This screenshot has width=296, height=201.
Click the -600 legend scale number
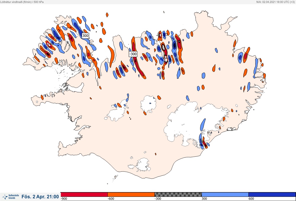click(x=111, y=199)
